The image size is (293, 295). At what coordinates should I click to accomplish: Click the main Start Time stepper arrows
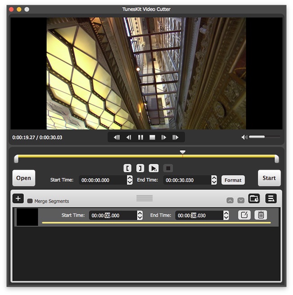click(130, 180)
